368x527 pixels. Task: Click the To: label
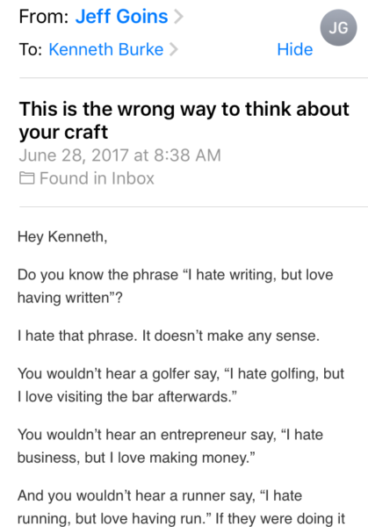coord(31,49)
